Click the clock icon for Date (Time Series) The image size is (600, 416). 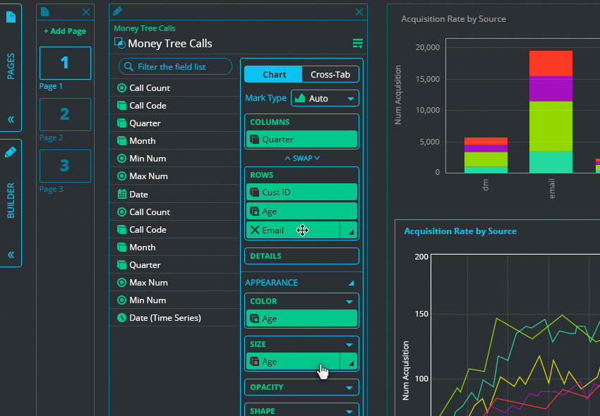(122, 318)
